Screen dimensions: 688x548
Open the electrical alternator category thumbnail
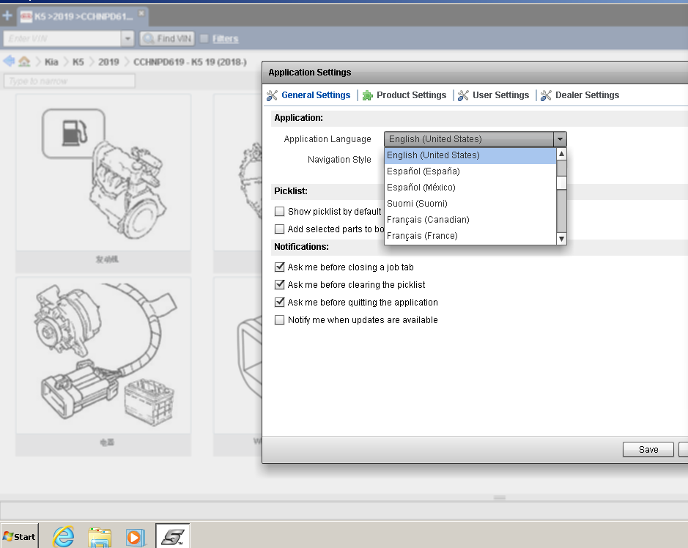(103, 366)
